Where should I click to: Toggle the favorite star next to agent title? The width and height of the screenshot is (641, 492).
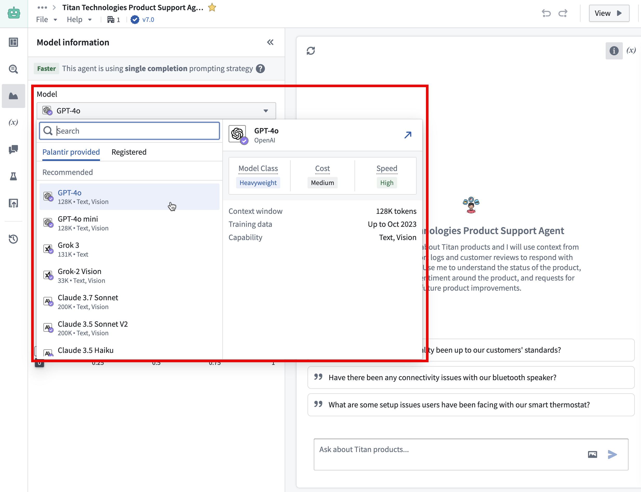[x=212, y=7]
